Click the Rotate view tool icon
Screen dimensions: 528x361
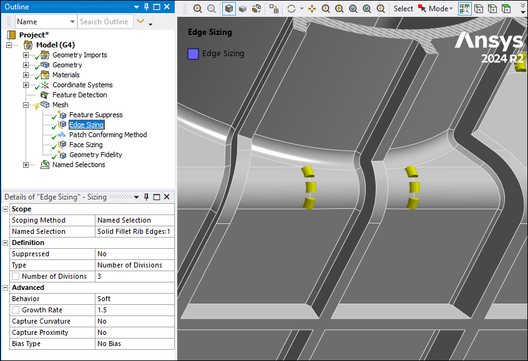coord(291,9)
